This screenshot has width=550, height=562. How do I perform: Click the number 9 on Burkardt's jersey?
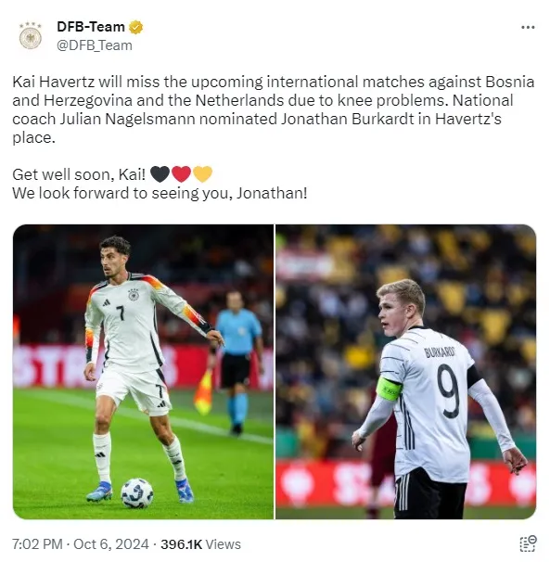(x=448, y=391)
